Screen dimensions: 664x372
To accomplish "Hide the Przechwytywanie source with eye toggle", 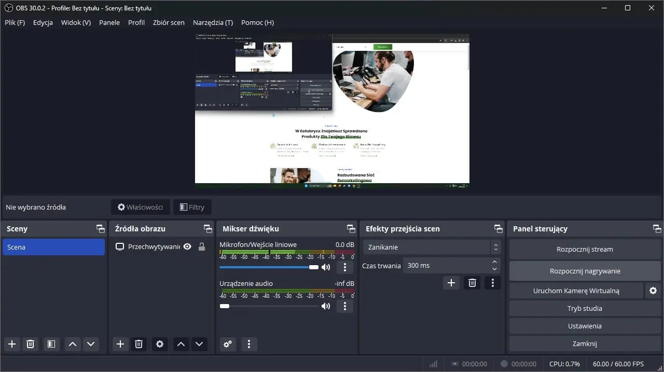I will tap(187, 246).
